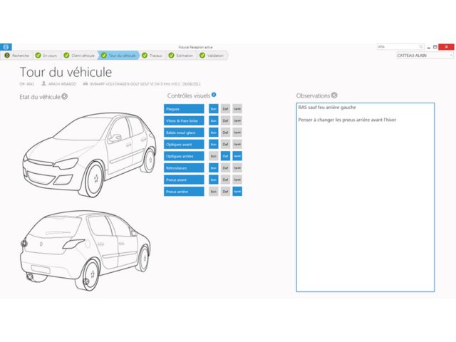Image resolution: width=456 pixels, height=342 pixels.
Task: Open the CATTEAU ALAIN user dropdown
Action: (x=425, y=56)
